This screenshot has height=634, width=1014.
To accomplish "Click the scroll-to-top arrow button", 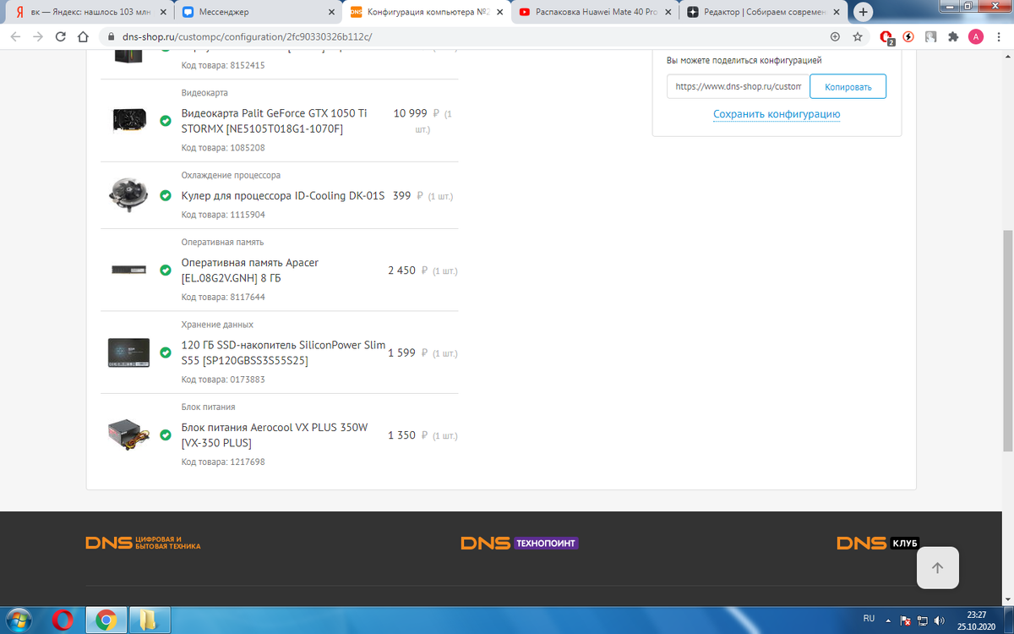I will [937, 568].
